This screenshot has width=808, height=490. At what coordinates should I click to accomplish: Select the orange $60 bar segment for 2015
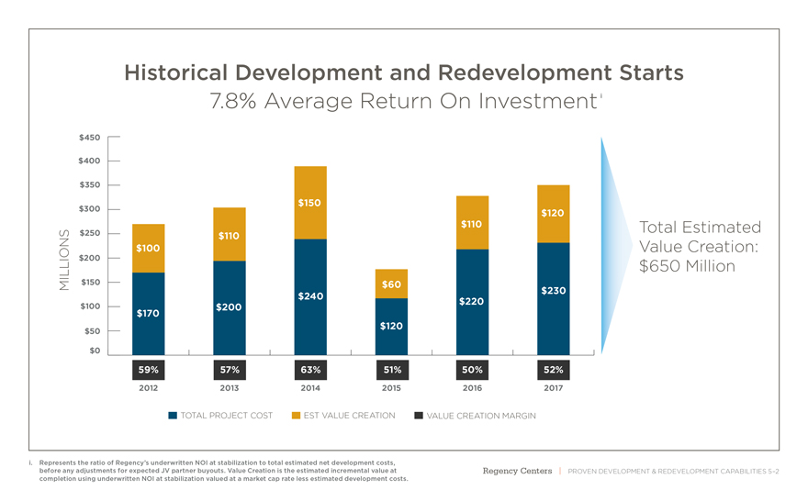(391, 284)
